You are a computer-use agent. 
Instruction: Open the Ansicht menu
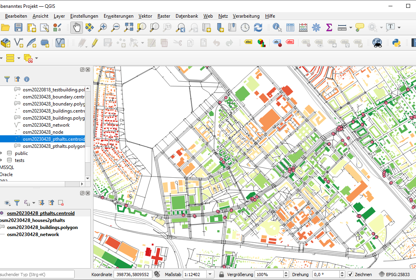(x=40, y=16)
